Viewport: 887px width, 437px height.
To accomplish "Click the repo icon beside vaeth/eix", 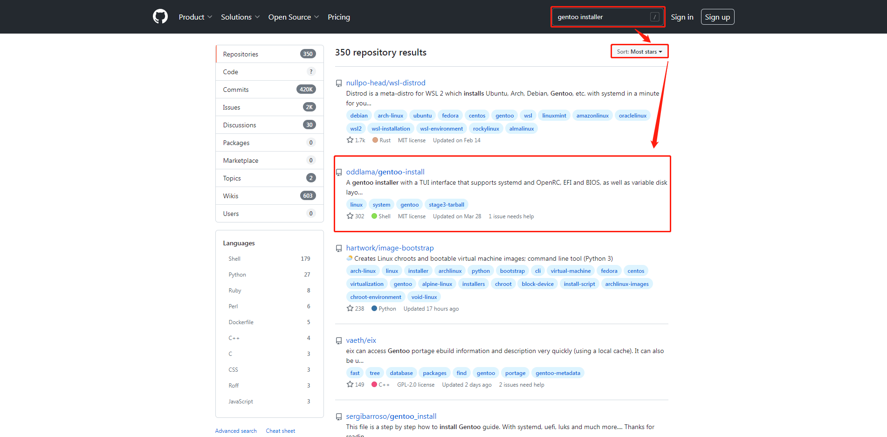I will coord(339,341).
